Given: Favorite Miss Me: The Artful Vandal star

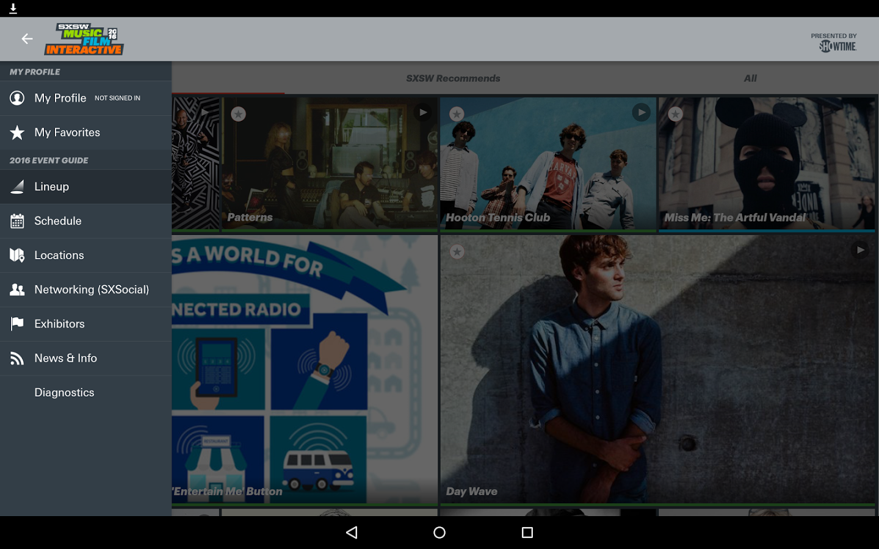Looking at the screenshot, I should (x=675, y=114).
